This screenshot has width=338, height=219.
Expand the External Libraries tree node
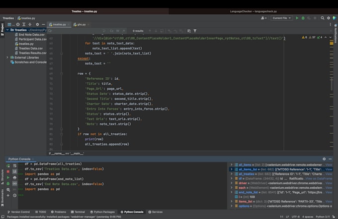click(x=7, y=57)
